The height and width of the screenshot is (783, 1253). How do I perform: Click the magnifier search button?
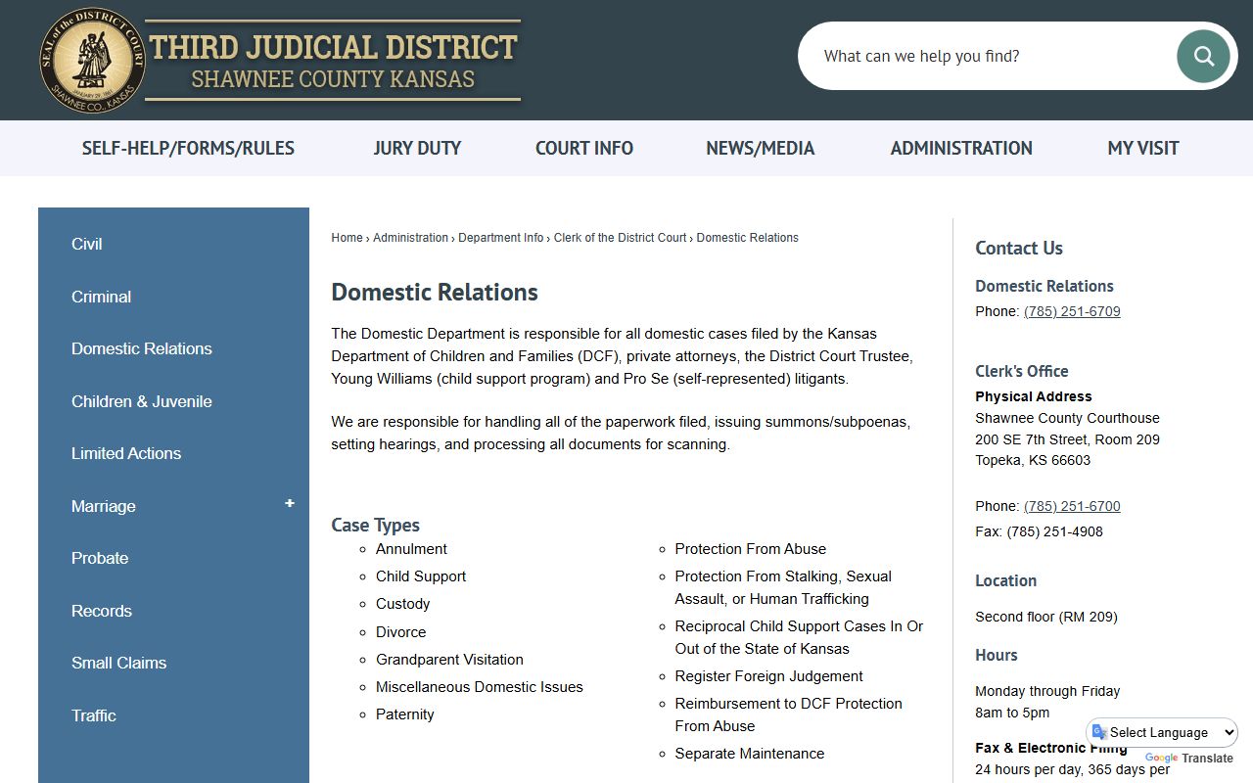click(1203, 56)
